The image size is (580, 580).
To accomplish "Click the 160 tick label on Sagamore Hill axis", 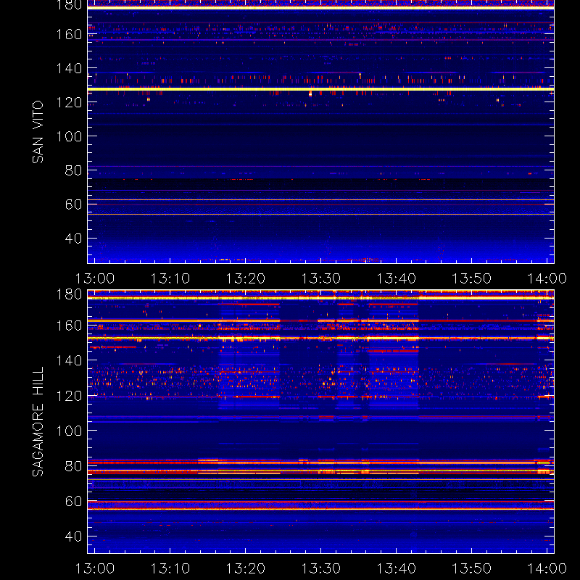I will click(x=69, y=326).
